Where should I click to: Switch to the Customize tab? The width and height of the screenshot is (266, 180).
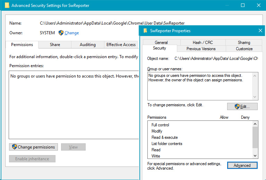244,49
